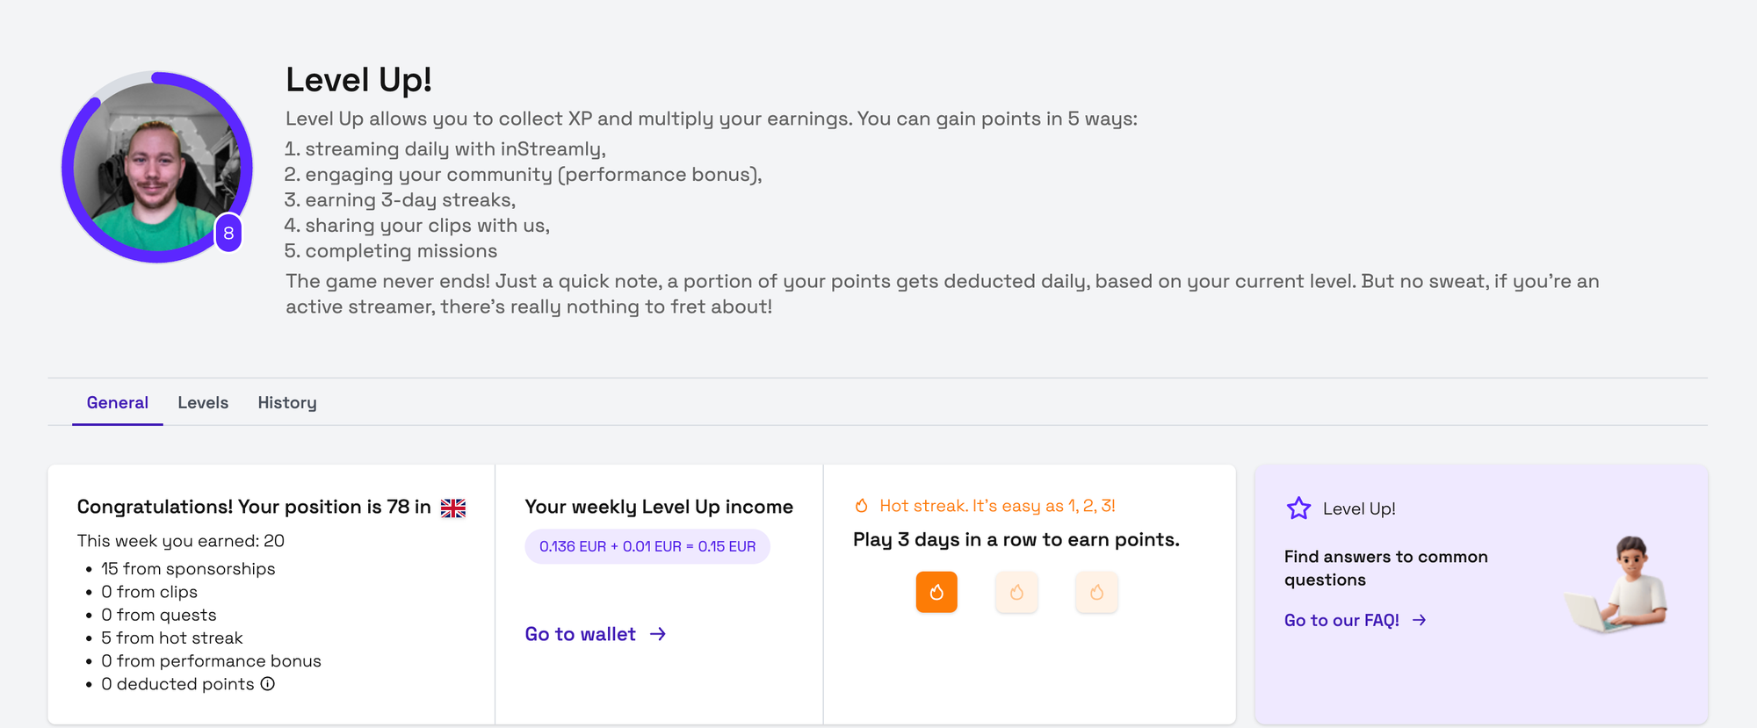
Task: Click the weekly income EUR amount pill
Action: pyautogui.click(x=647, y=546)
